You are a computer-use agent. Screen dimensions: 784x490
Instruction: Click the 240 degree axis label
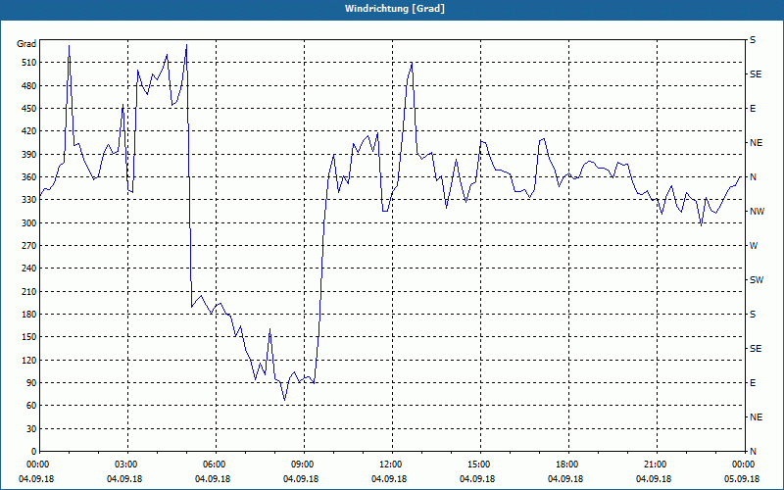29,269
